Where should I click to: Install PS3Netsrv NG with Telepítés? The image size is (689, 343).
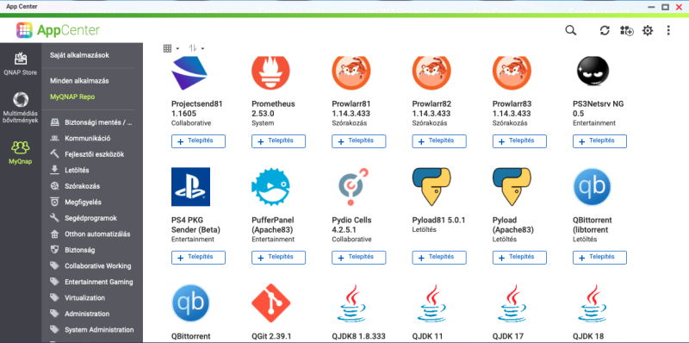pos(599,141)
